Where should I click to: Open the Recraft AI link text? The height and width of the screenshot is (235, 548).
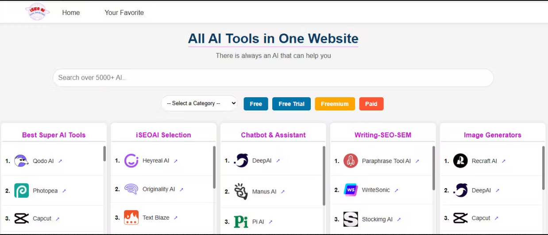(484, 161)
